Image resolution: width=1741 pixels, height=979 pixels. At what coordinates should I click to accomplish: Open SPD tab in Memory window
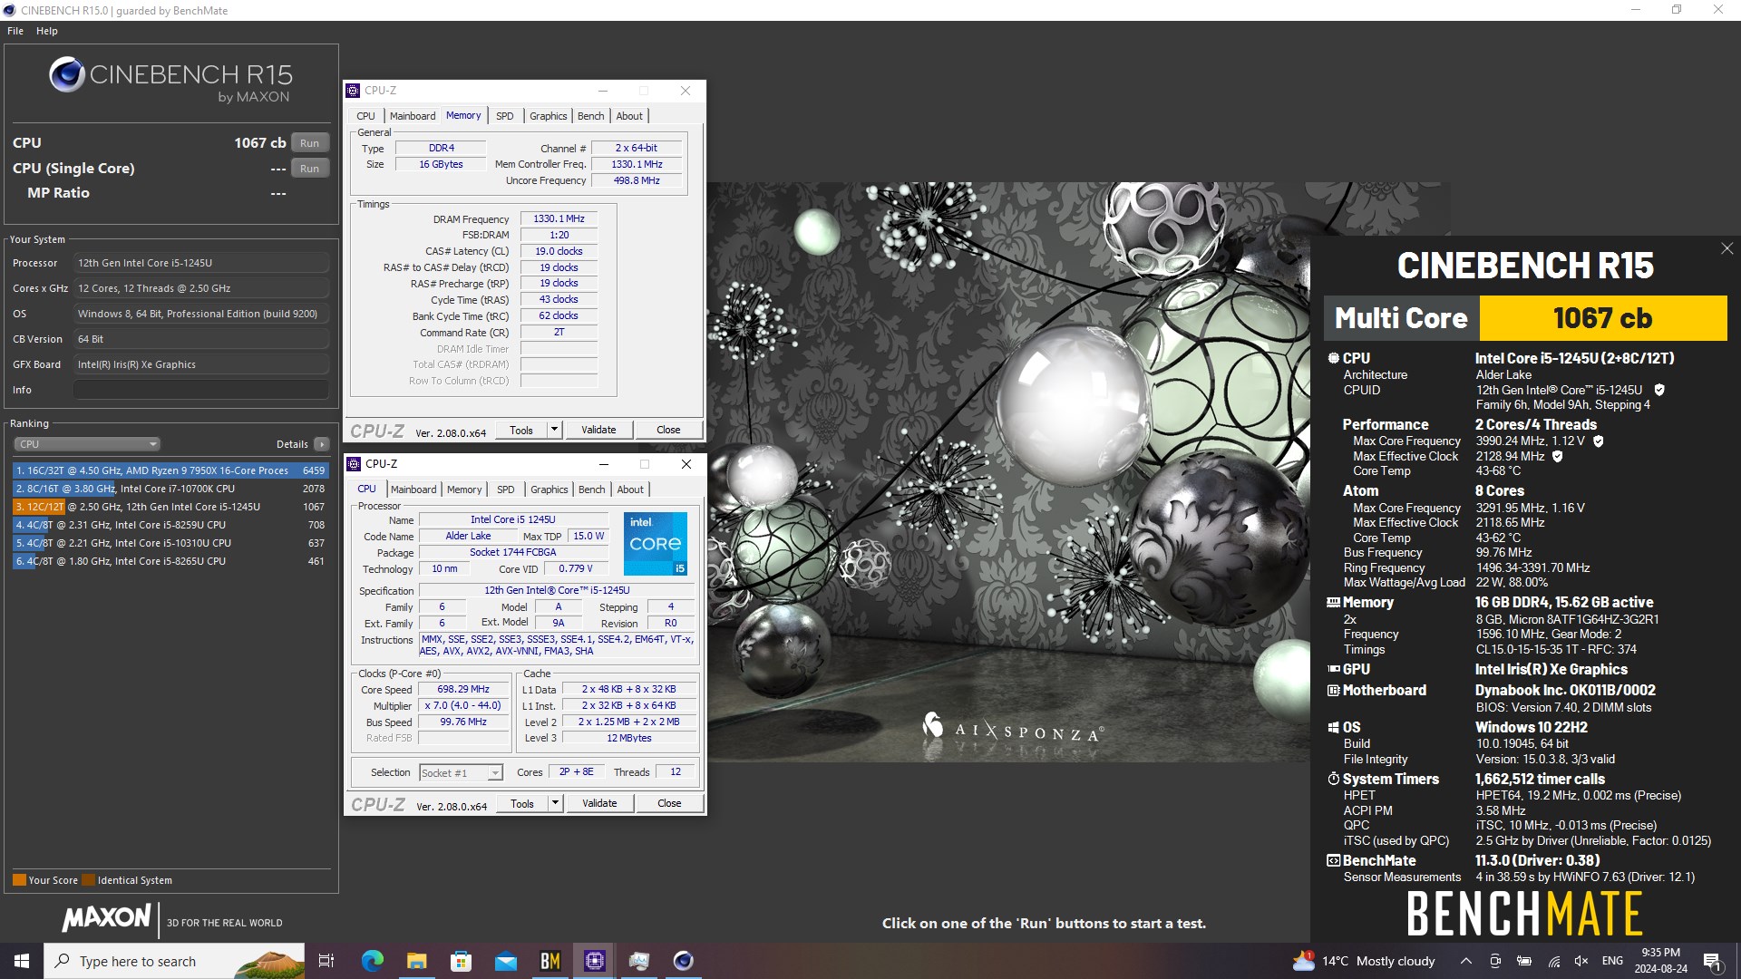point(505,116)
